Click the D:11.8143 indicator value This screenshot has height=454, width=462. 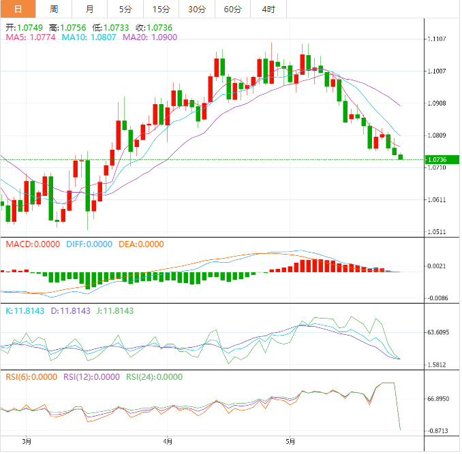coord(70,311)
